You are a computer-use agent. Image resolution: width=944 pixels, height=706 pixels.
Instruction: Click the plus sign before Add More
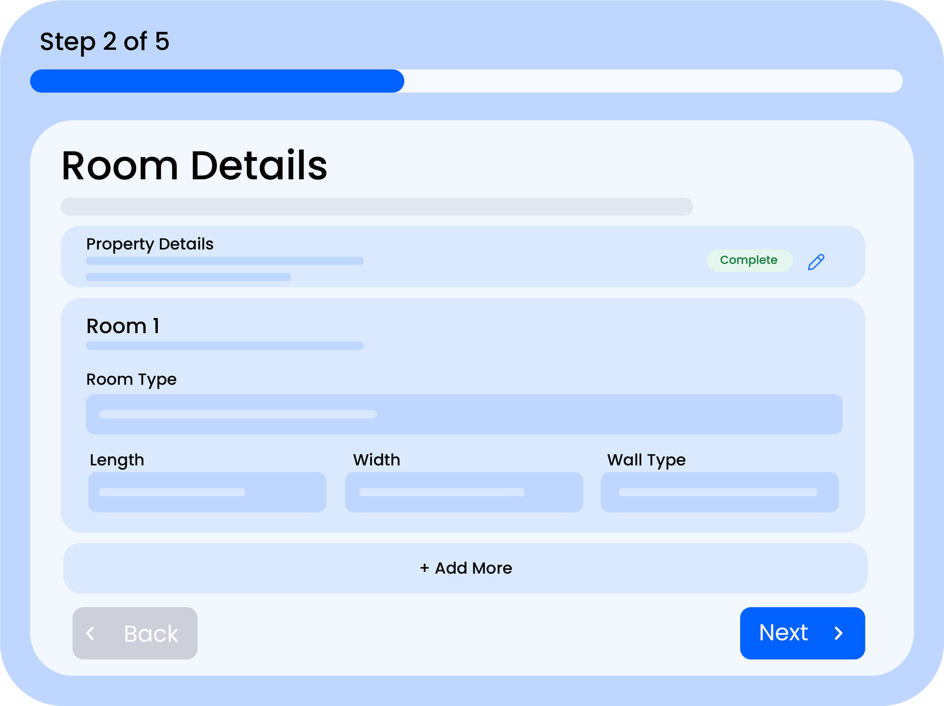click(x=424, y=568)
